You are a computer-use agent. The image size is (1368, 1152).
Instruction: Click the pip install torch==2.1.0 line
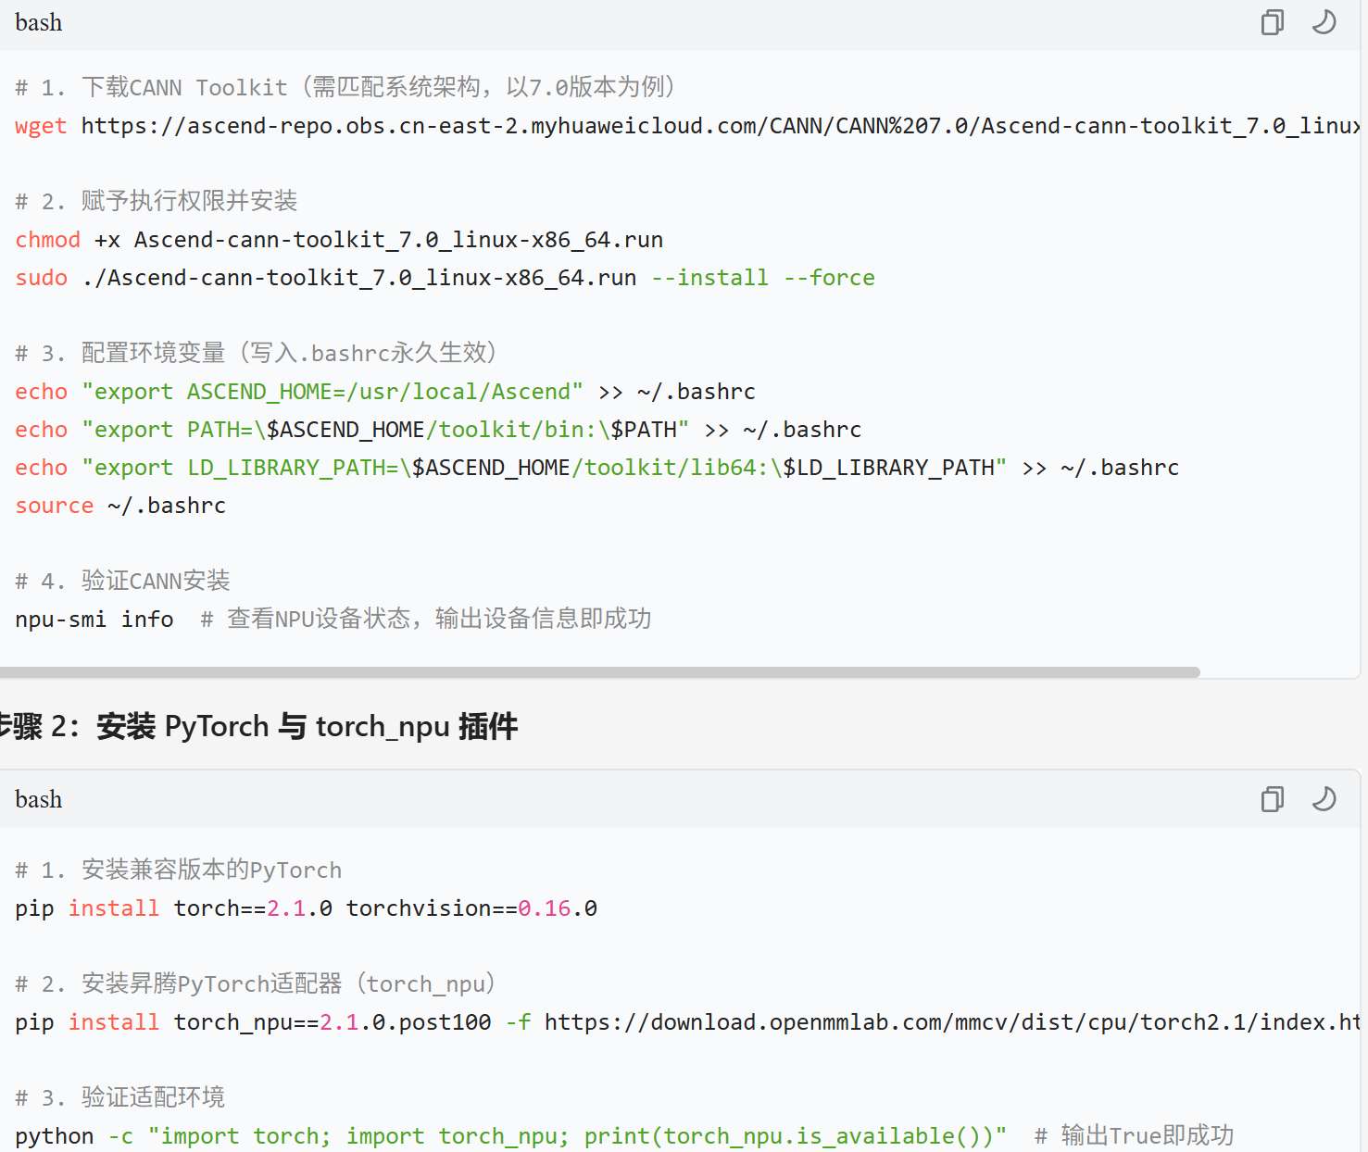click(x=307, y=908)
